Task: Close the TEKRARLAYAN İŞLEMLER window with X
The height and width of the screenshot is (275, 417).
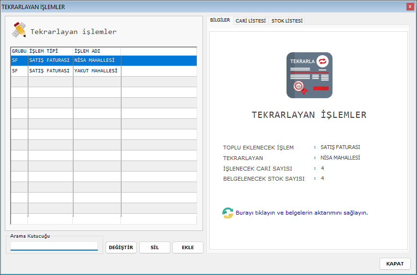Action: point(409,7)
